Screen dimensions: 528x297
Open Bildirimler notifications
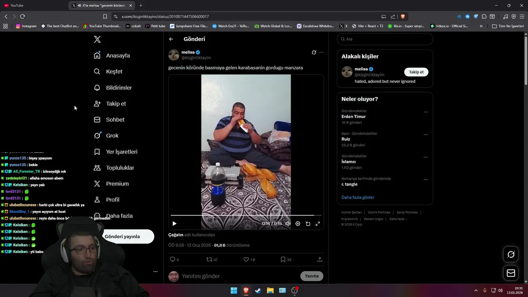[113, 87]
